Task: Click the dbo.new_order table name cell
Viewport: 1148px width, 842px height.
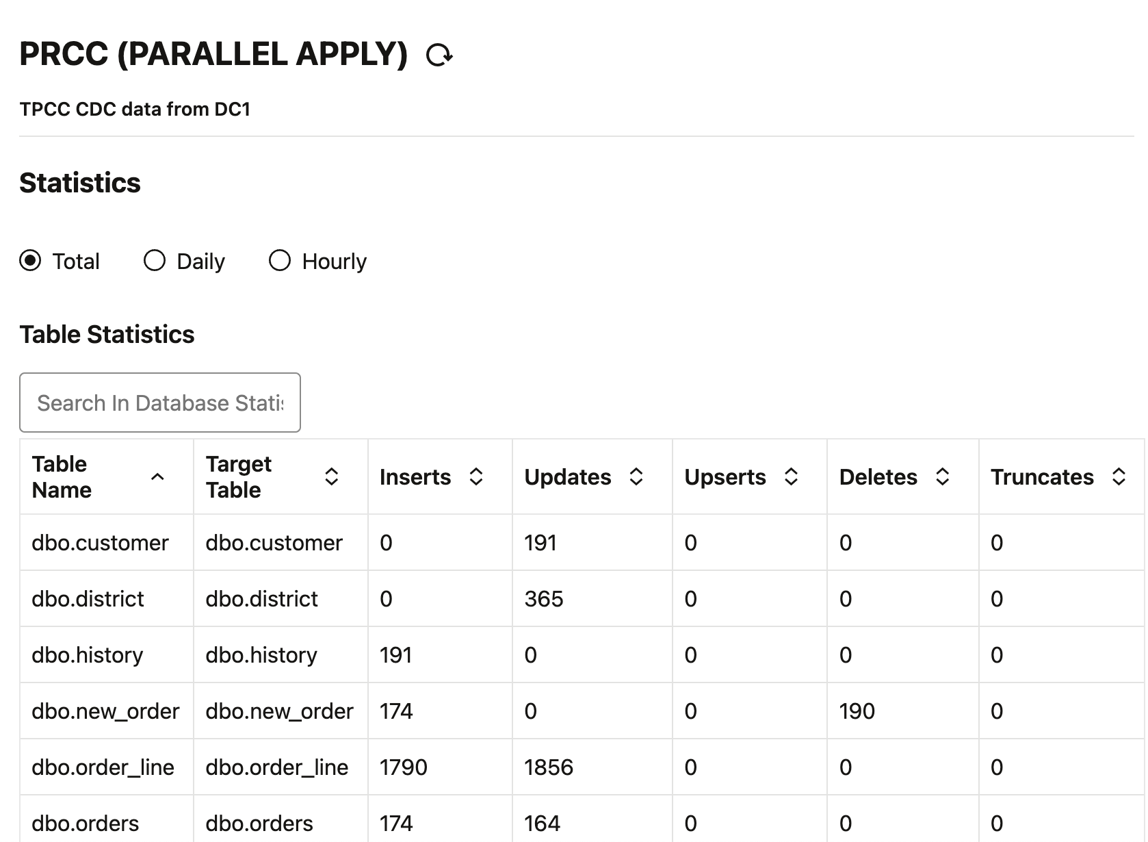Action: [x=105, y=711]
